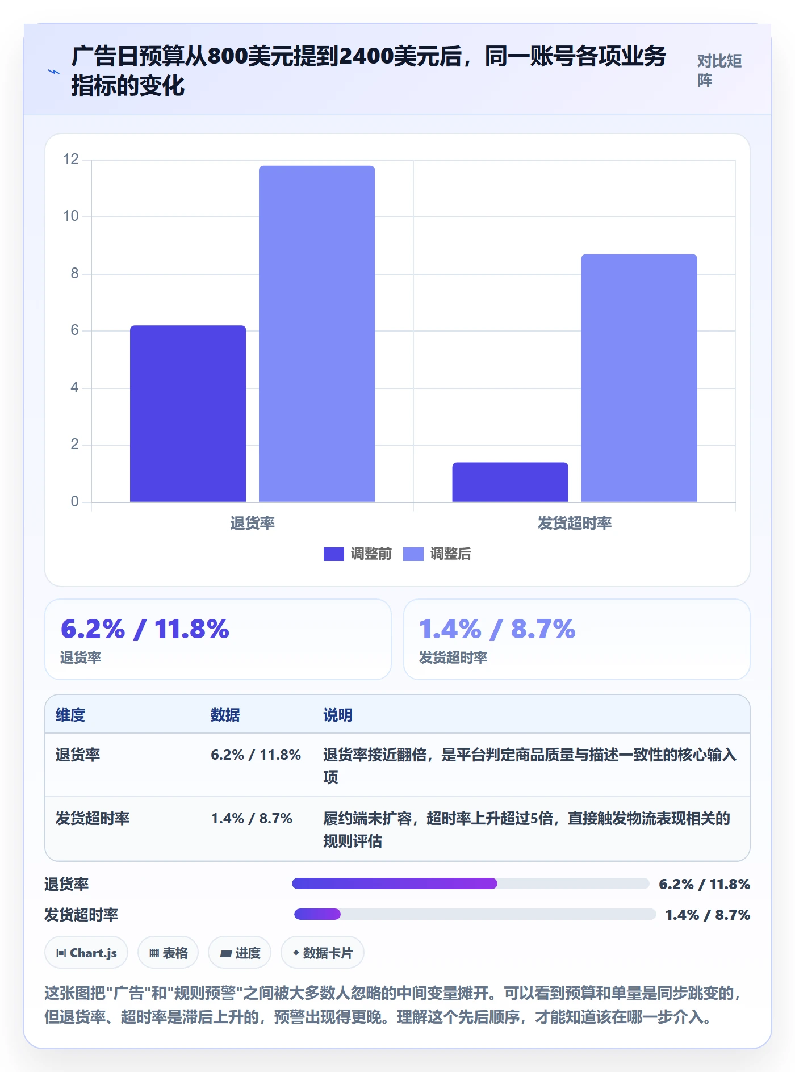The image size is (795, 1072).
Task: Select the 表格 tag chip
Action: point(168,953)
